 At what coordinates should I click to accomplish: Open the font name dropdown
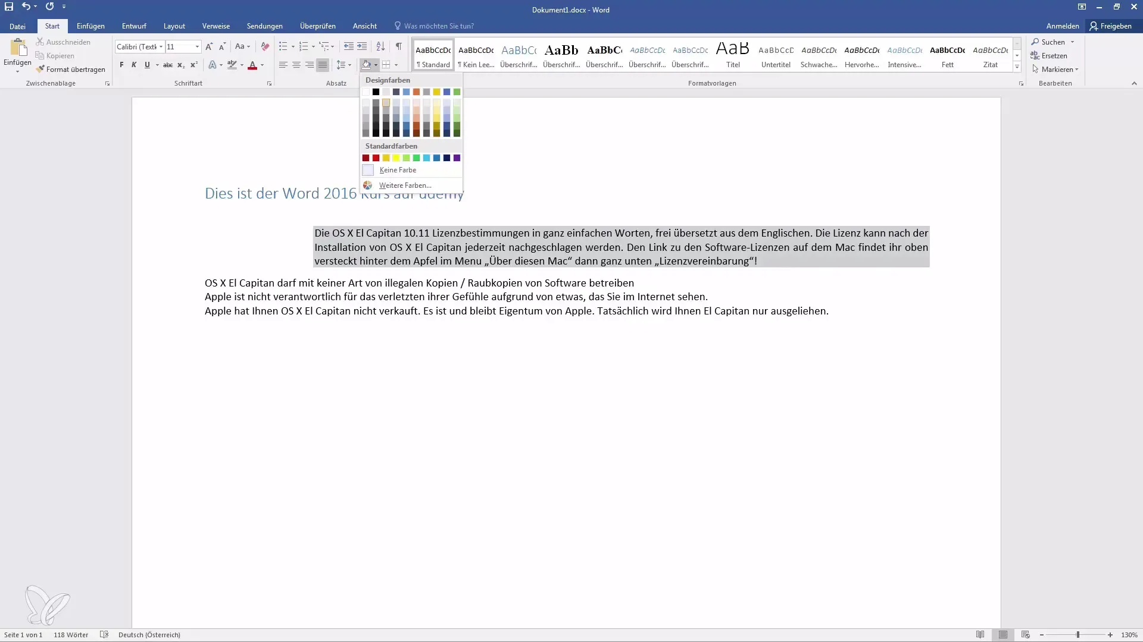161,46
